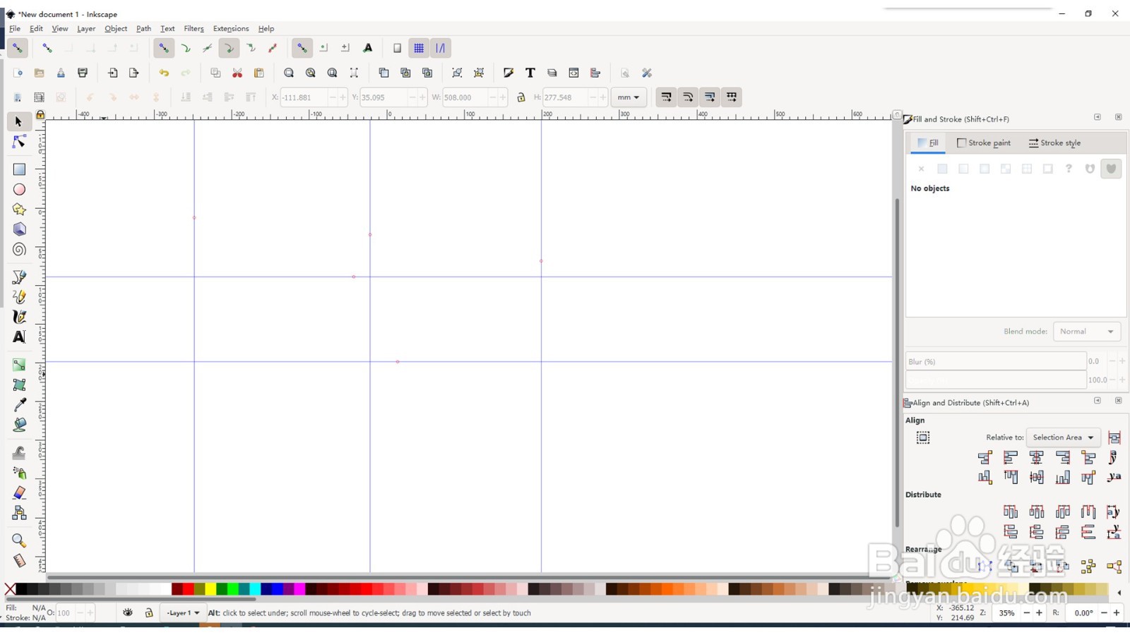Pick the Paint bucket tool
The width and height of the screenshot is (1130, 635).
click(x=19, y=425)
